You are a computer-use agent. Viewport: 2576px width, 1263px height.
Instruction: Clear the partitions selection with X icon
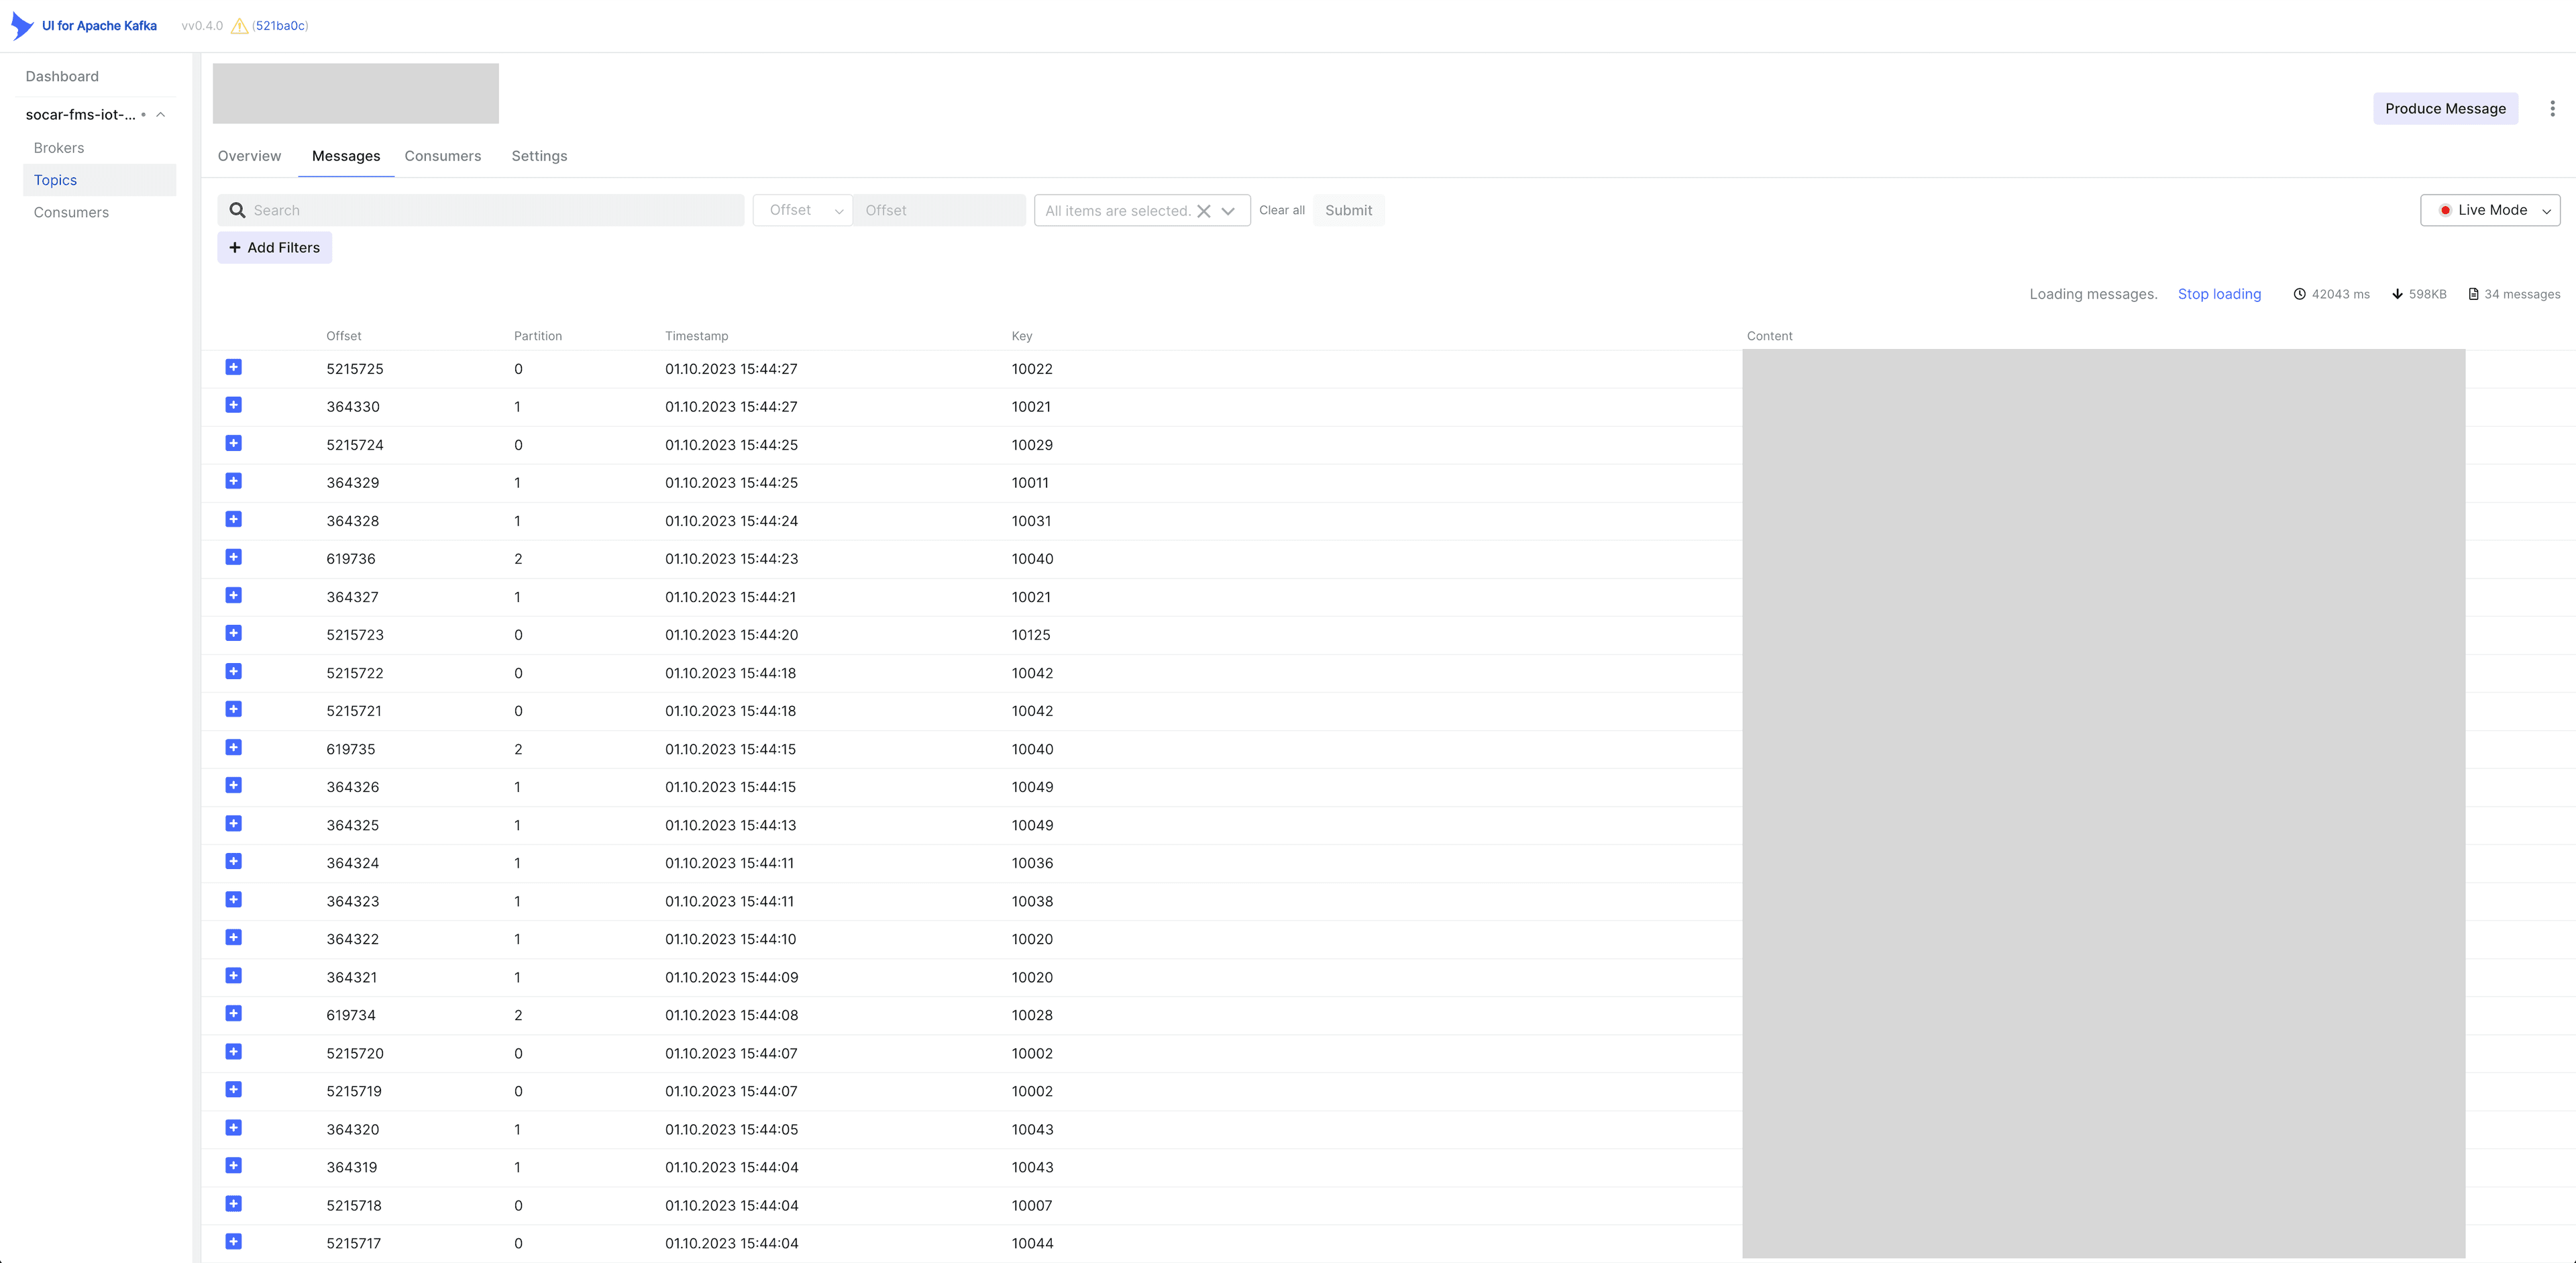(1204, 211)
